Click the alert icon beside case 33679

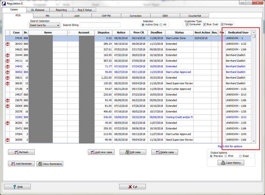click(8, 100)
